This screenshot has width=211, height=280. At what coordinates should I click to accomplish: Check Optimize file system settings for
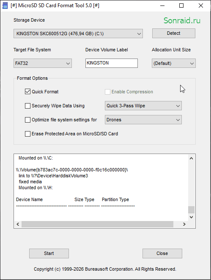coord(27,120)
